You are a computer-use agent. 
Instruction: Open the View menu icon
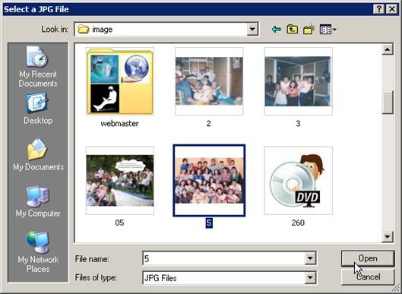pos(328,30)
